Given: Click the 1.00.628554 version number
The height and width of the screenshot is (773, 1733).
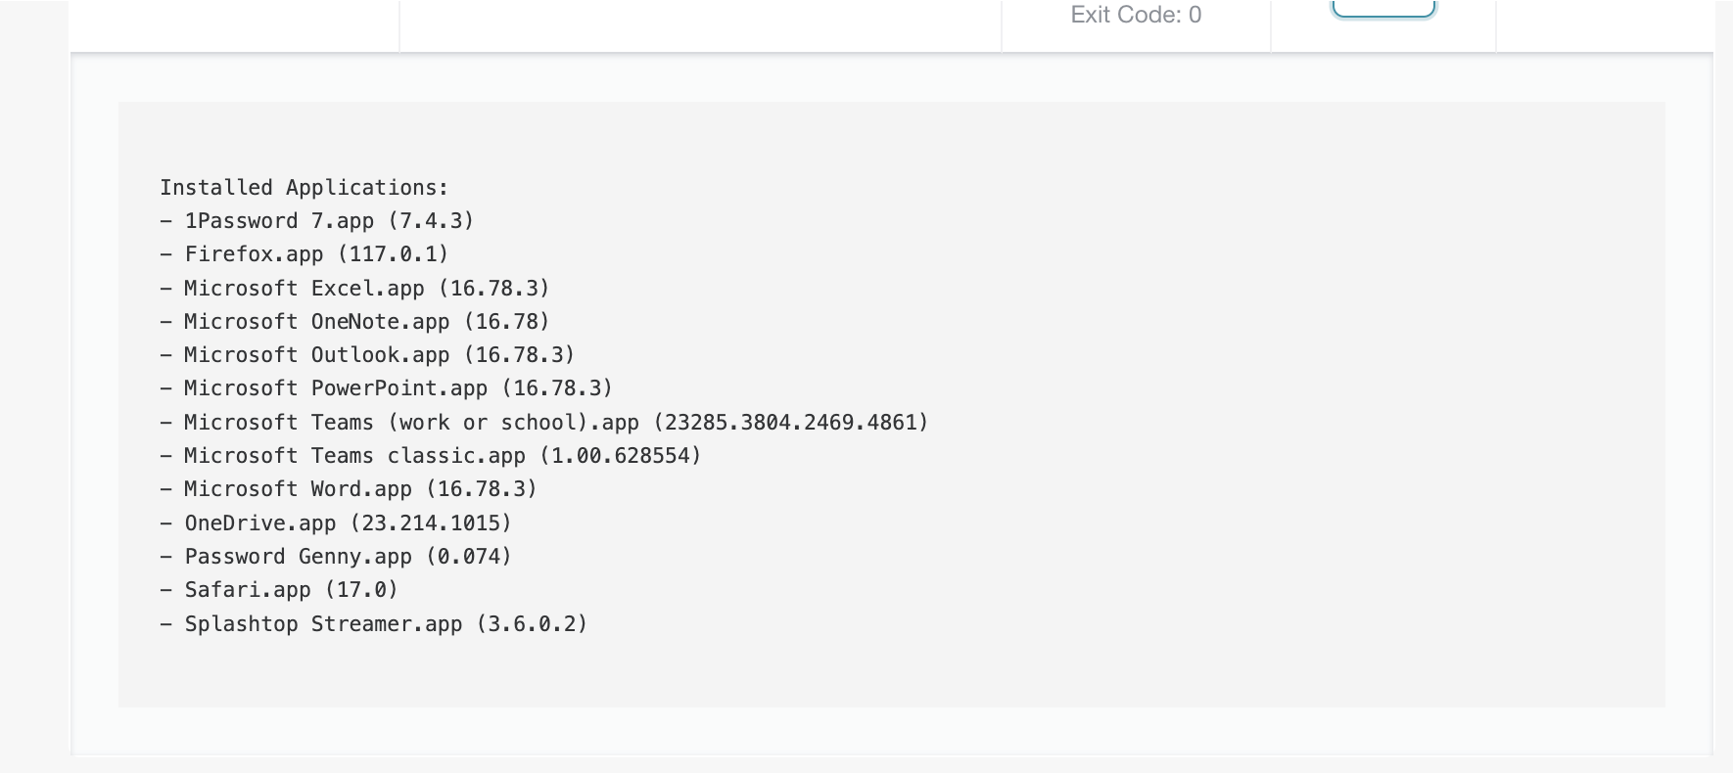Looking at the screenshot, I should tap(621, 456).
